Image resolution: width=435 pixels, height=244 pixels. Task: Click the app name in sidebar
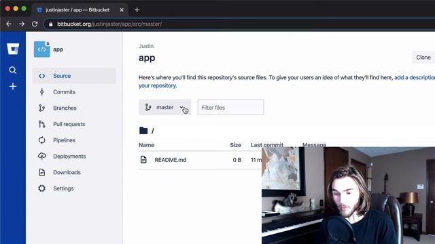pyautogui.click(x=58, y=49)
